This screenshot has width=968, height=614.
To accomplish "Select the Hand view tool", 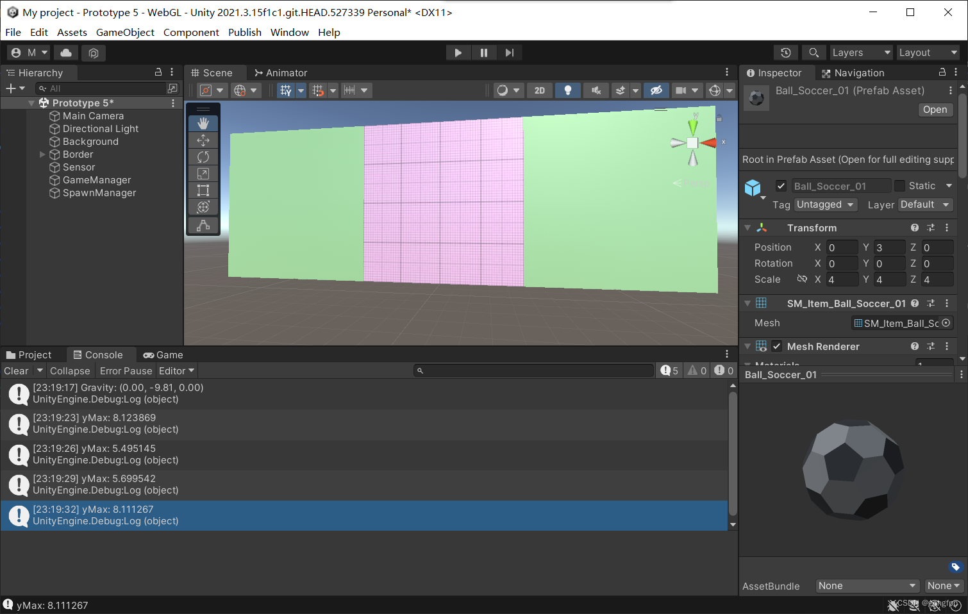I will tap(203, 123).
